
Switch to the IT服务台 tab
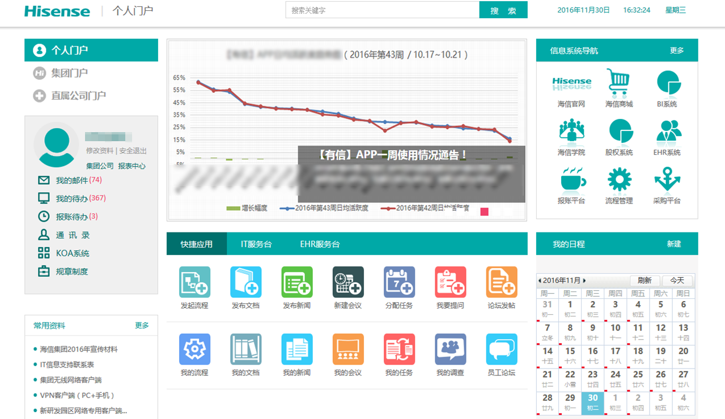pos(256,244)
